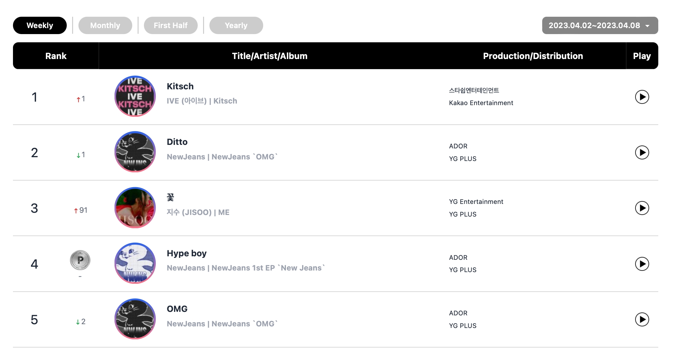Click the Rank column header
The width and height of the screenshot is (676, 351).
pos(56,56)
